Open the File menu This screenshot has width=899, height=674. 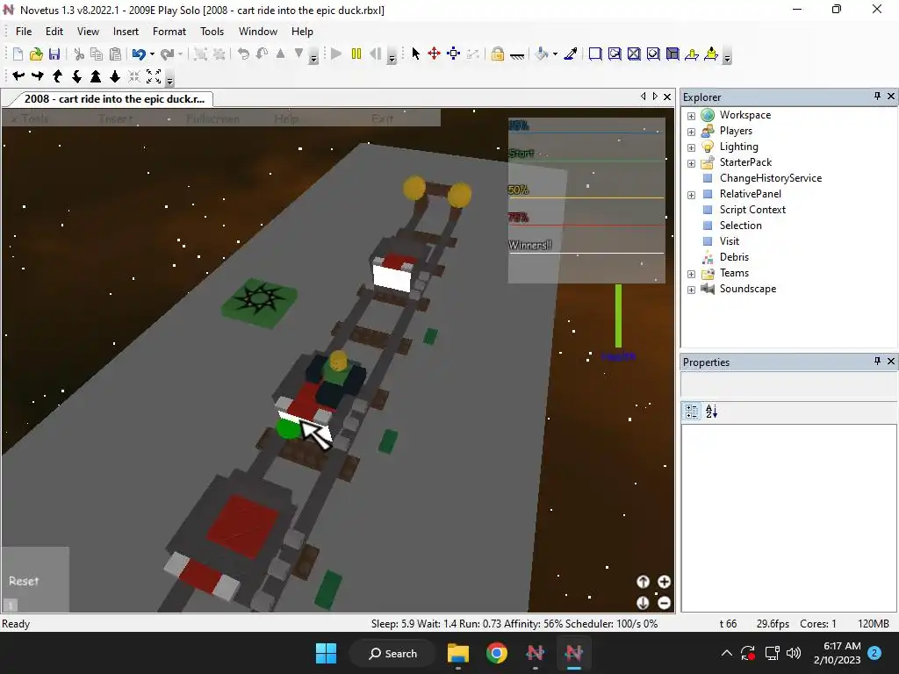coord(24,32)
